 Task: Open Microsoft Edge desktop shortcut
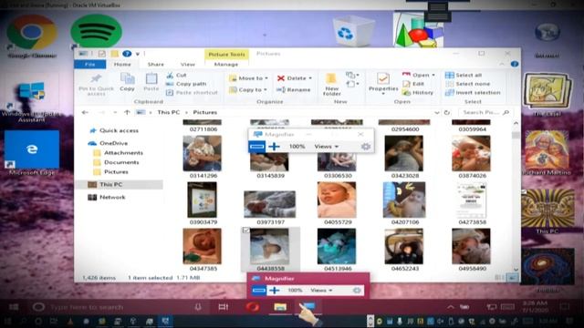point(32,153)
